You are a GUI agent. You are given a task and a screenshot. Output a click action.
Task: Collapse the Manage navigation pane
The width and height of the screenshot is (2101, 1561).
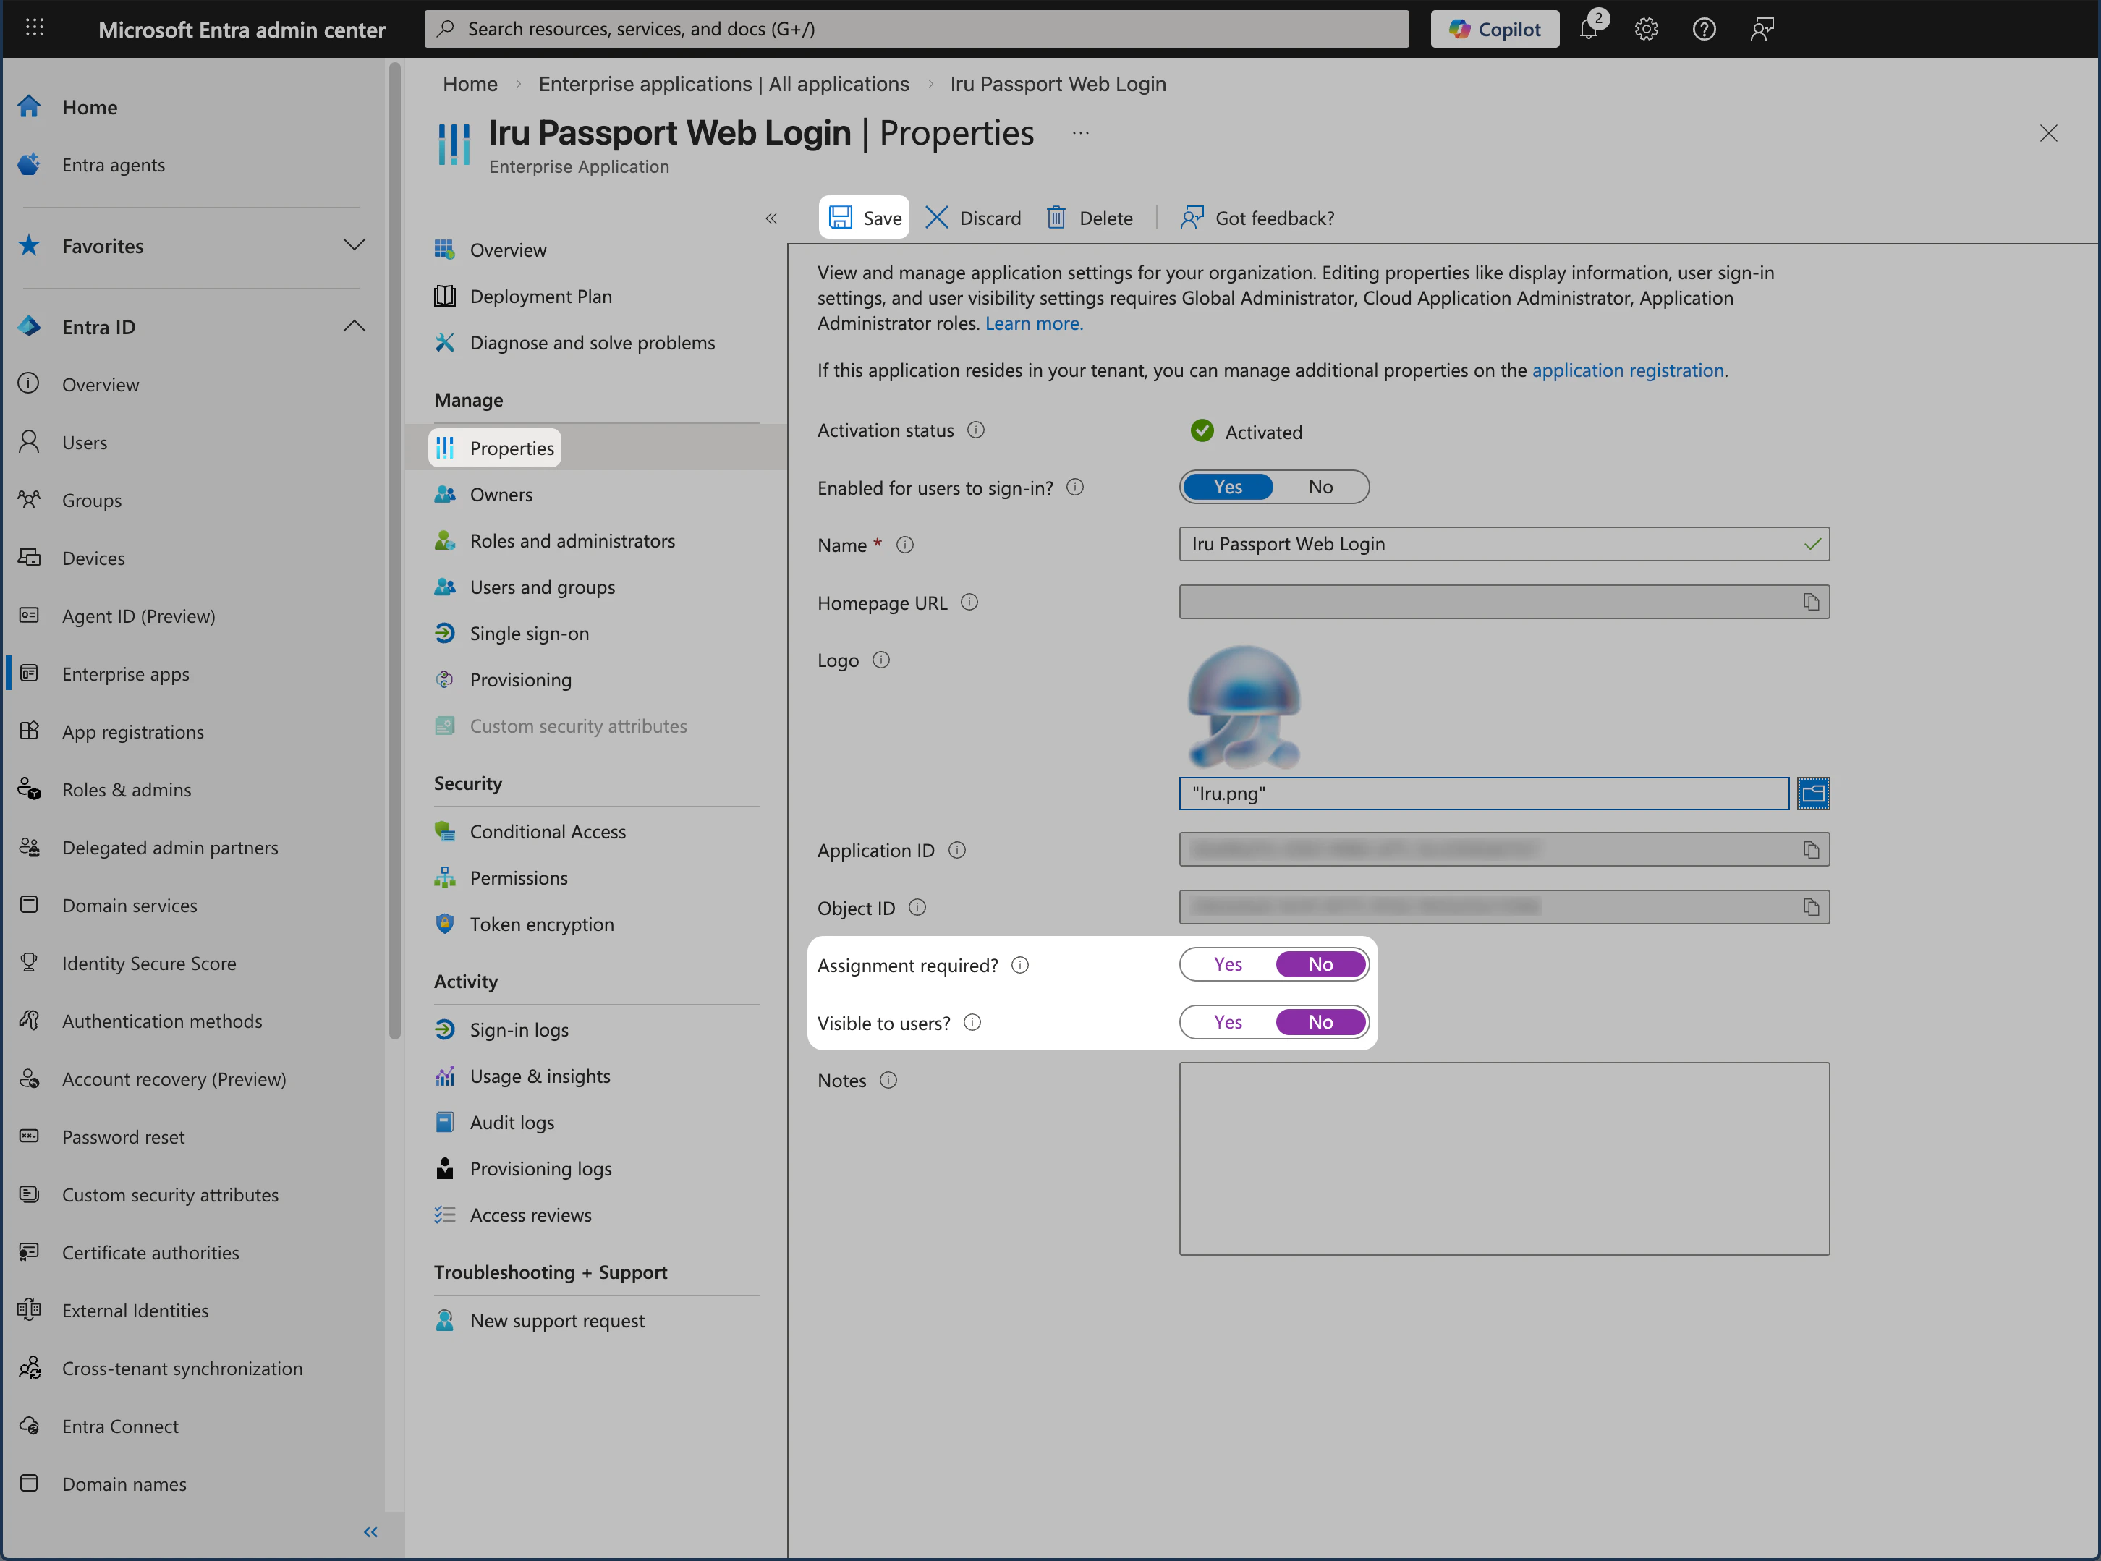(x=771, y=218)
